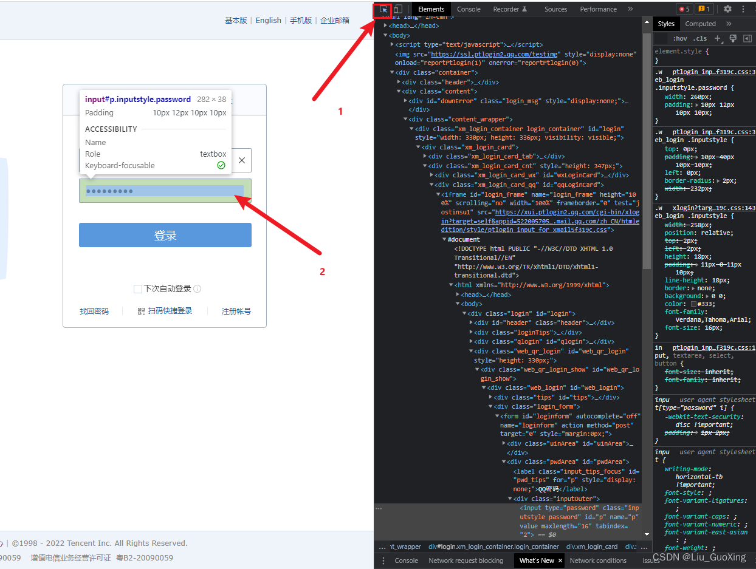756x569 pixels.
Task: Open the red error count badge
Action: [684, 9]
